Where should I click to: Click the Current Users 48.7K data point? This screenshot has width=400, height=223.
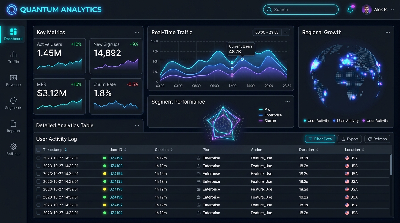242,59
